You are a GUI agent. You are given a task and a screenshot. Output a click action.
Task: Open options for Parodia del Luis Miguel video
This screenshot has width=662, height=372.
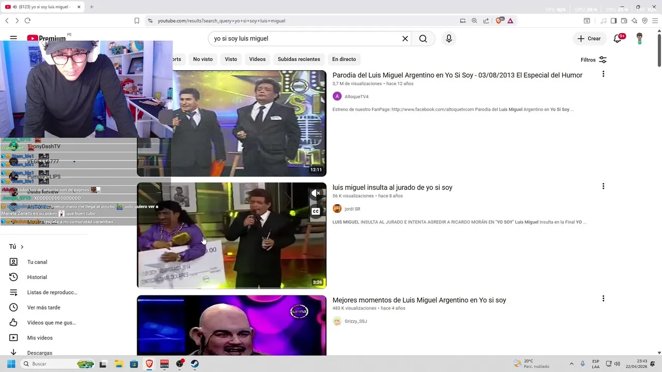tap(603, 74)
